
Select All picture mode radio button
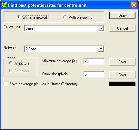11,63
